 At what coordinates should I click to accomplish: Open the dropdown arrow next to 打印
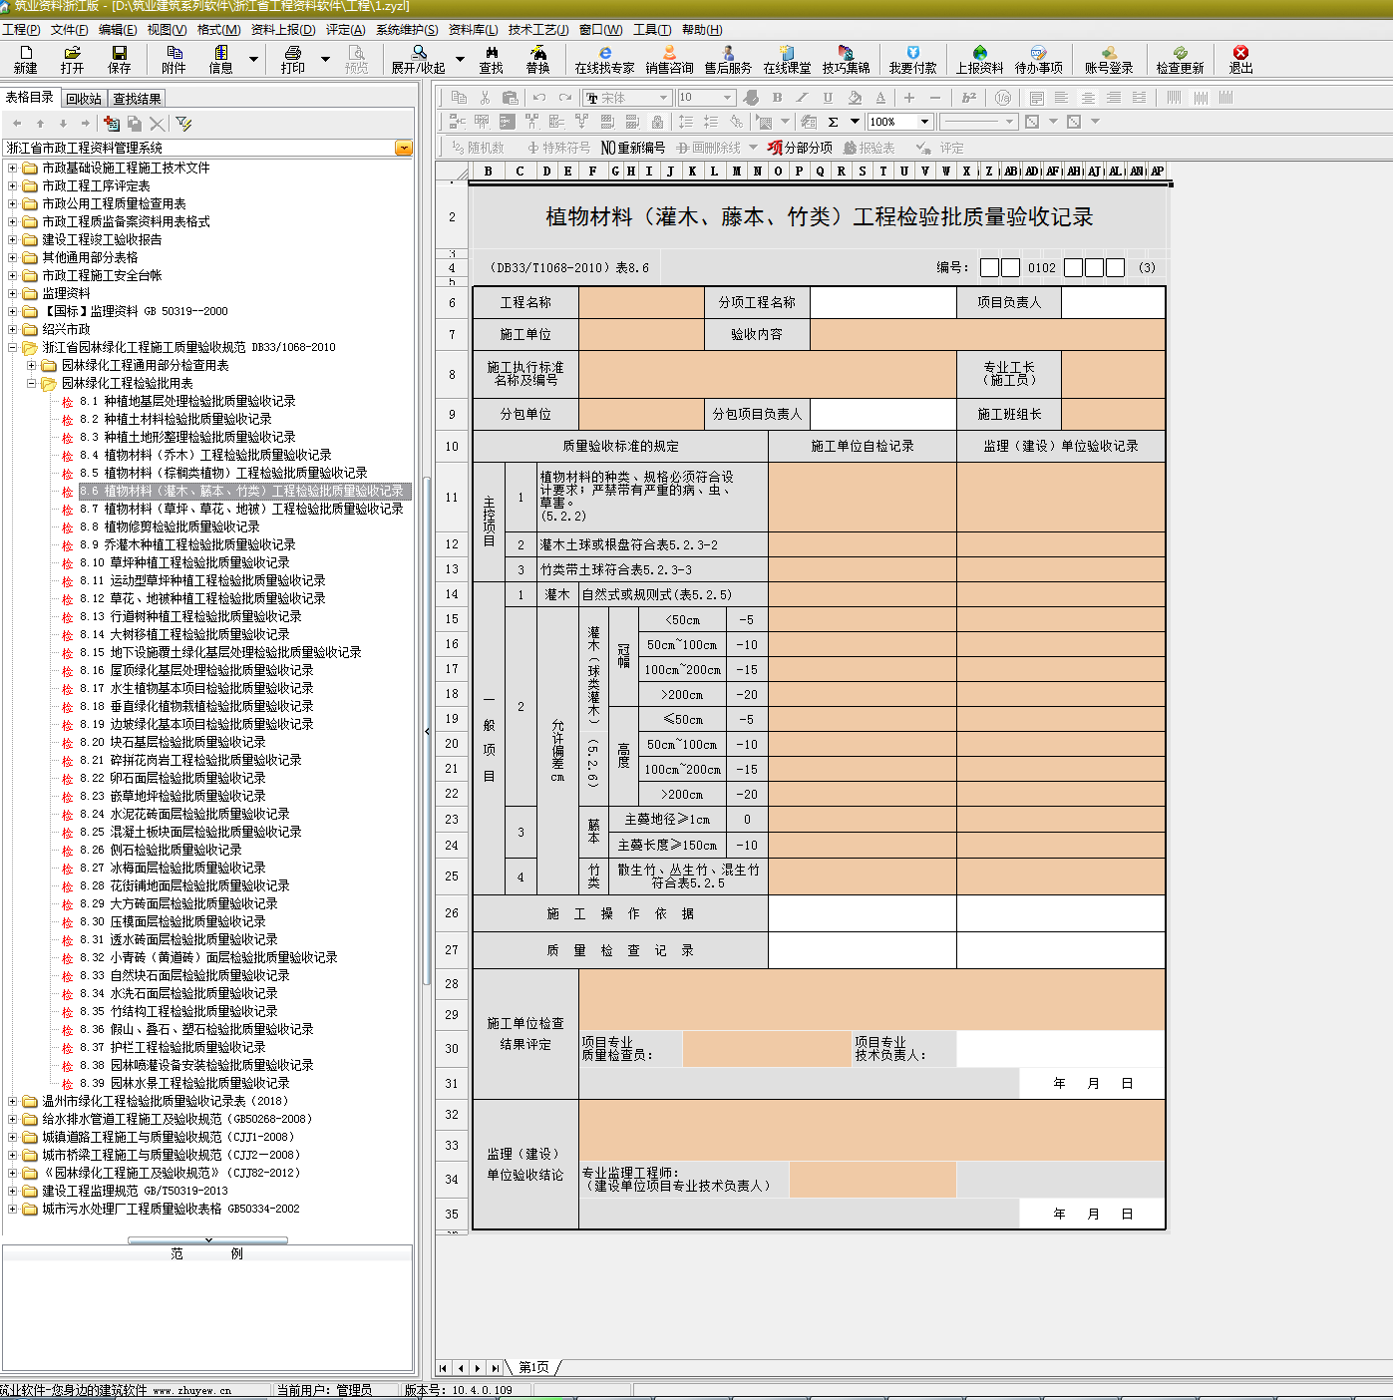325,59
